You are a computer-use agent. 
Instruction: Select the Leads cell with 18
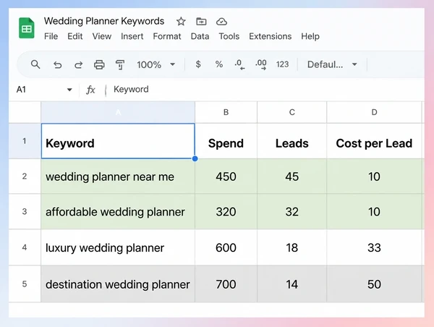(292, 247)
